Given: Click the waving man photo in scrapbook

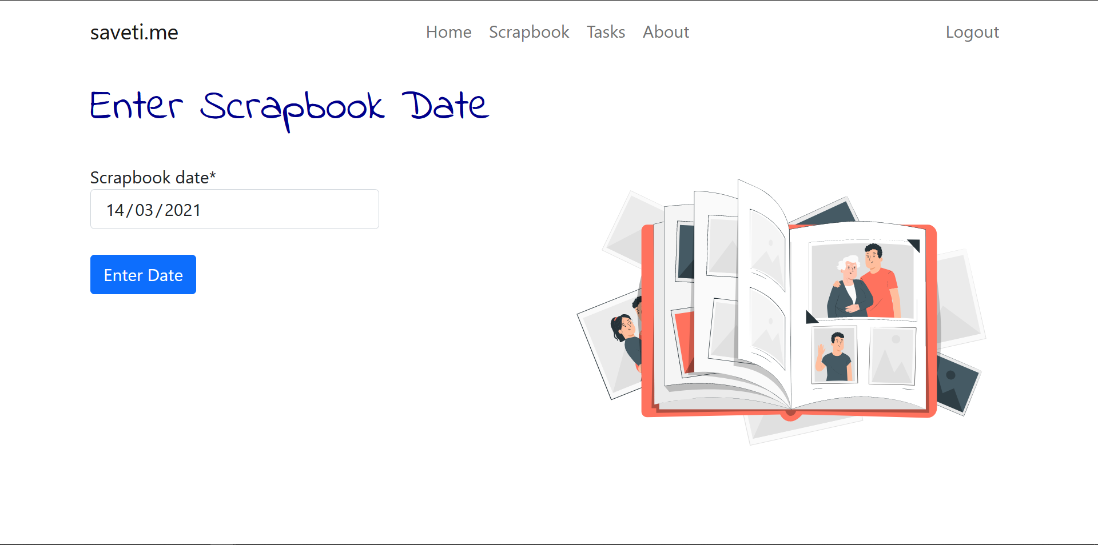Looking at the screenshot, I should 834,355.
